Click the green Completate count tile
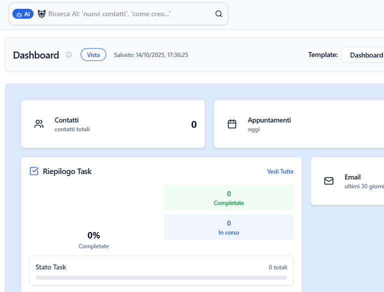Viewport: 384px width, 292px height. tap(228, 197)
